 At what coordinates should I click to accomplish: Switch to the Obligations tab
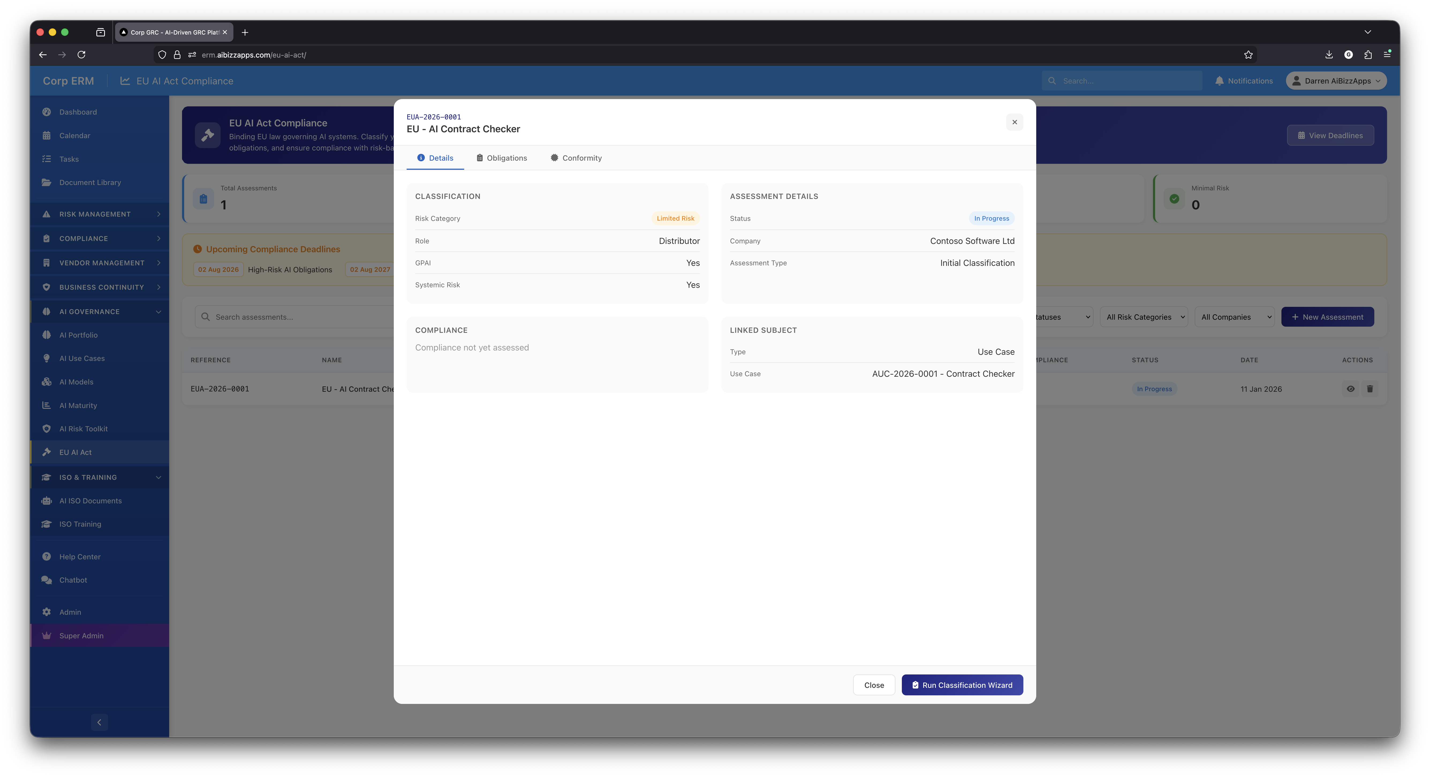coord(501,158)
